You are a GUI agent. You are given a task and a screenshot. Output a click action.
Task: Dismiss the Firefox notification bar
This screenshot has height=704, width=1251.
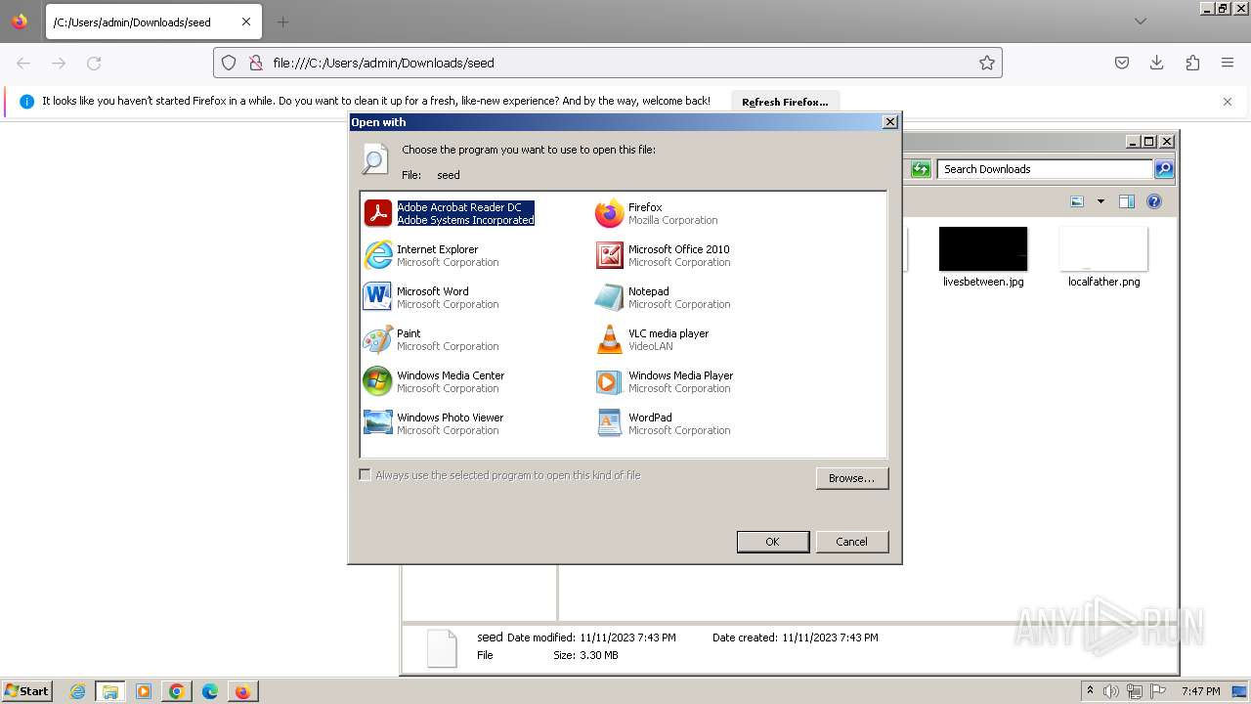point(1228,102)
